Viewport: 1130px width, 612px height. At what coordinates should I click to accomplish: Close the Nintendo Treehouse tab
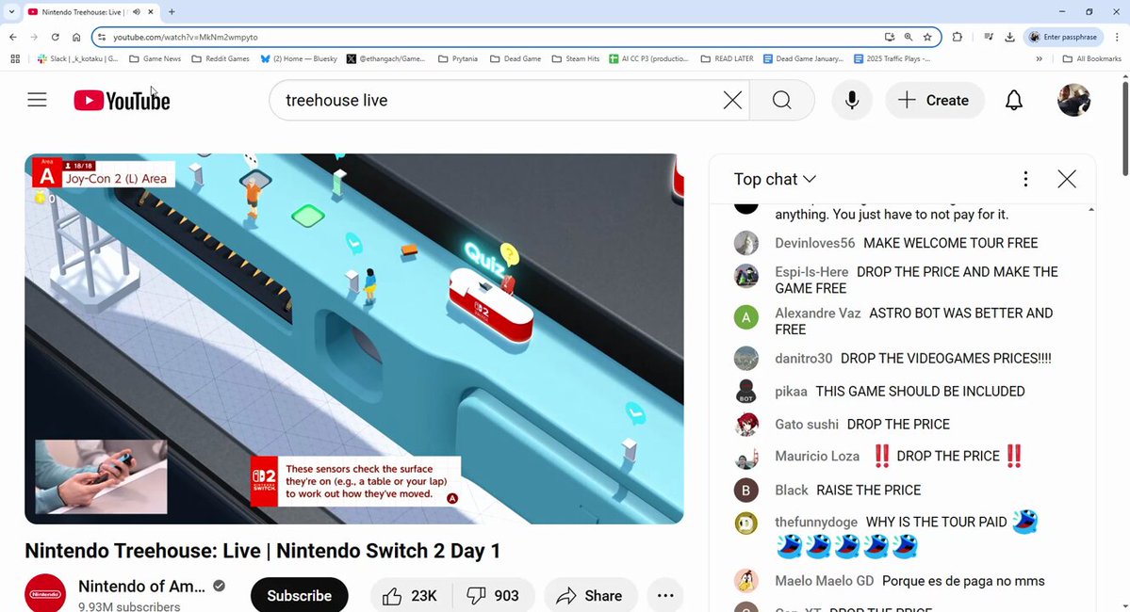151,11
